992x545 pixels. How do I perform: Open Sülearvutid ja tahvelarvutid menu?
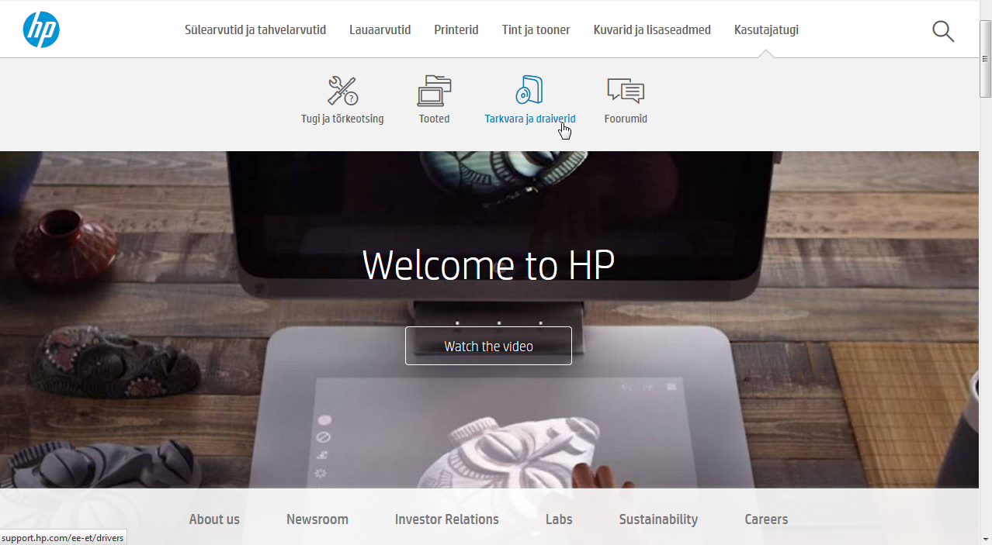(x=255, y=30)
